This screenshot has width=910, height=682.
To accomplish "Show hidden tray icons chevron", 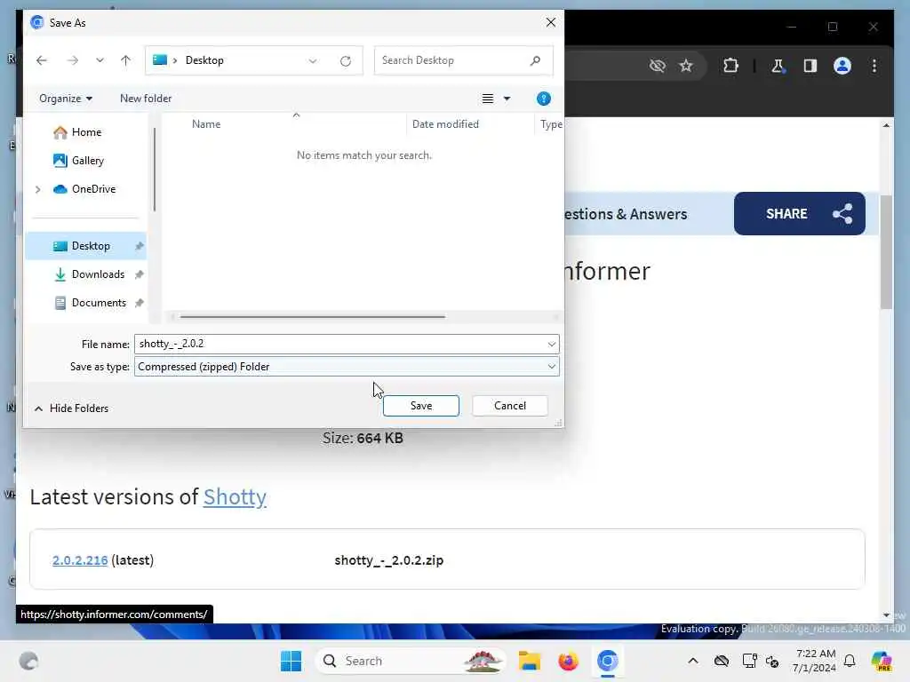I will tap(693, 661).
